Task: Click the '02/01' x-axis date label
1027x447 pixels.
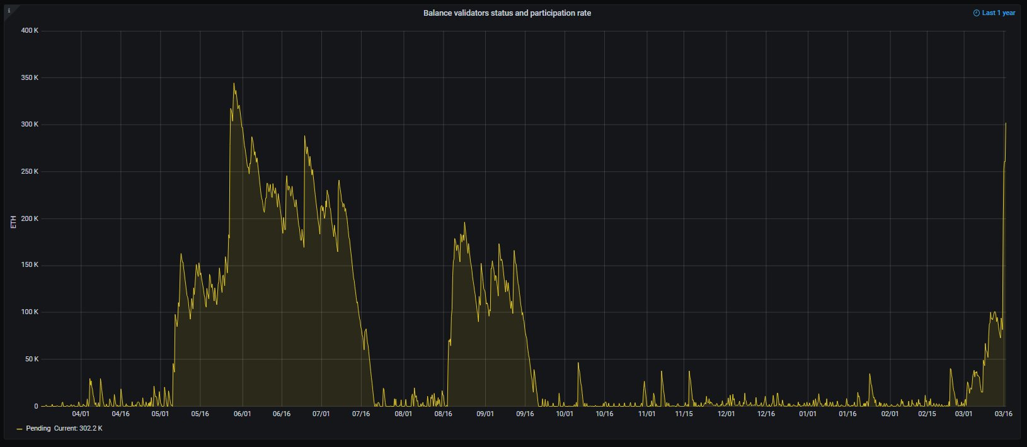Action: (890, 414)
